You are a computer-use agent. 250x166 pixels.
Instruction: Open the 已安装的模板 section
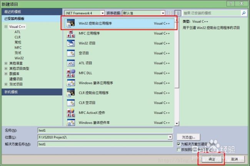pyautogui.click(x=32, y=19)
